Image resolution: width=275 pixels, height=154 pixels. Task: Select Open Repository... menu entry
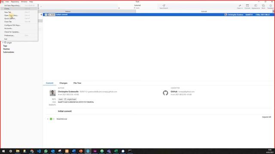[19, 15]
